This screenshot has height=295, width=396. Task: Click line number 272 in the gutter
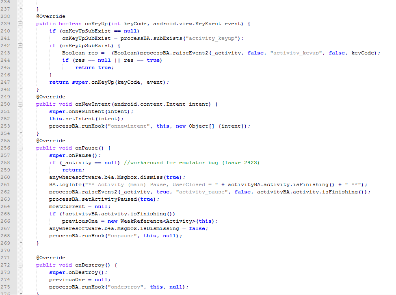coord(5,265)
